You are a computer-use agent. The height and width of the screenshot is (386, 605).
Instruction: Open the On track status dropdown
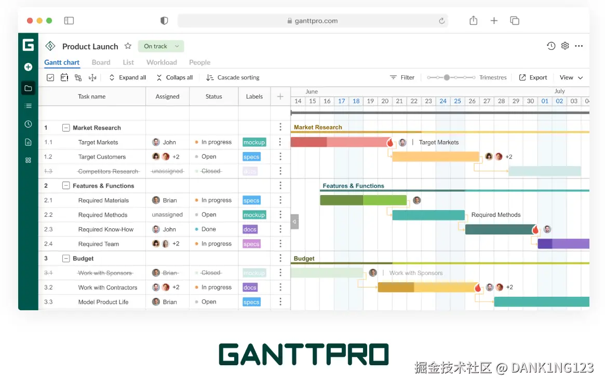[161, 46]
